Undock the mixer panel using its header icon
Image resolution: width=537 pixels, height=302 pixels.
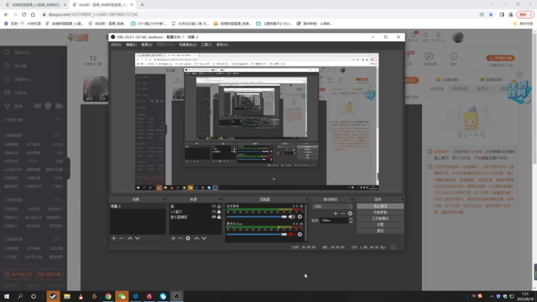click(307, 199)
